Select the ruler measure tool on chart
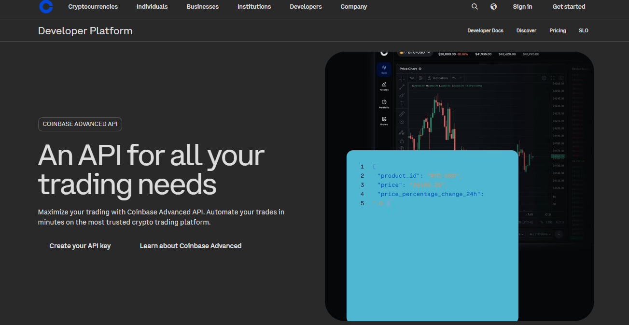The image size is (629, 325). pos(402,114)
